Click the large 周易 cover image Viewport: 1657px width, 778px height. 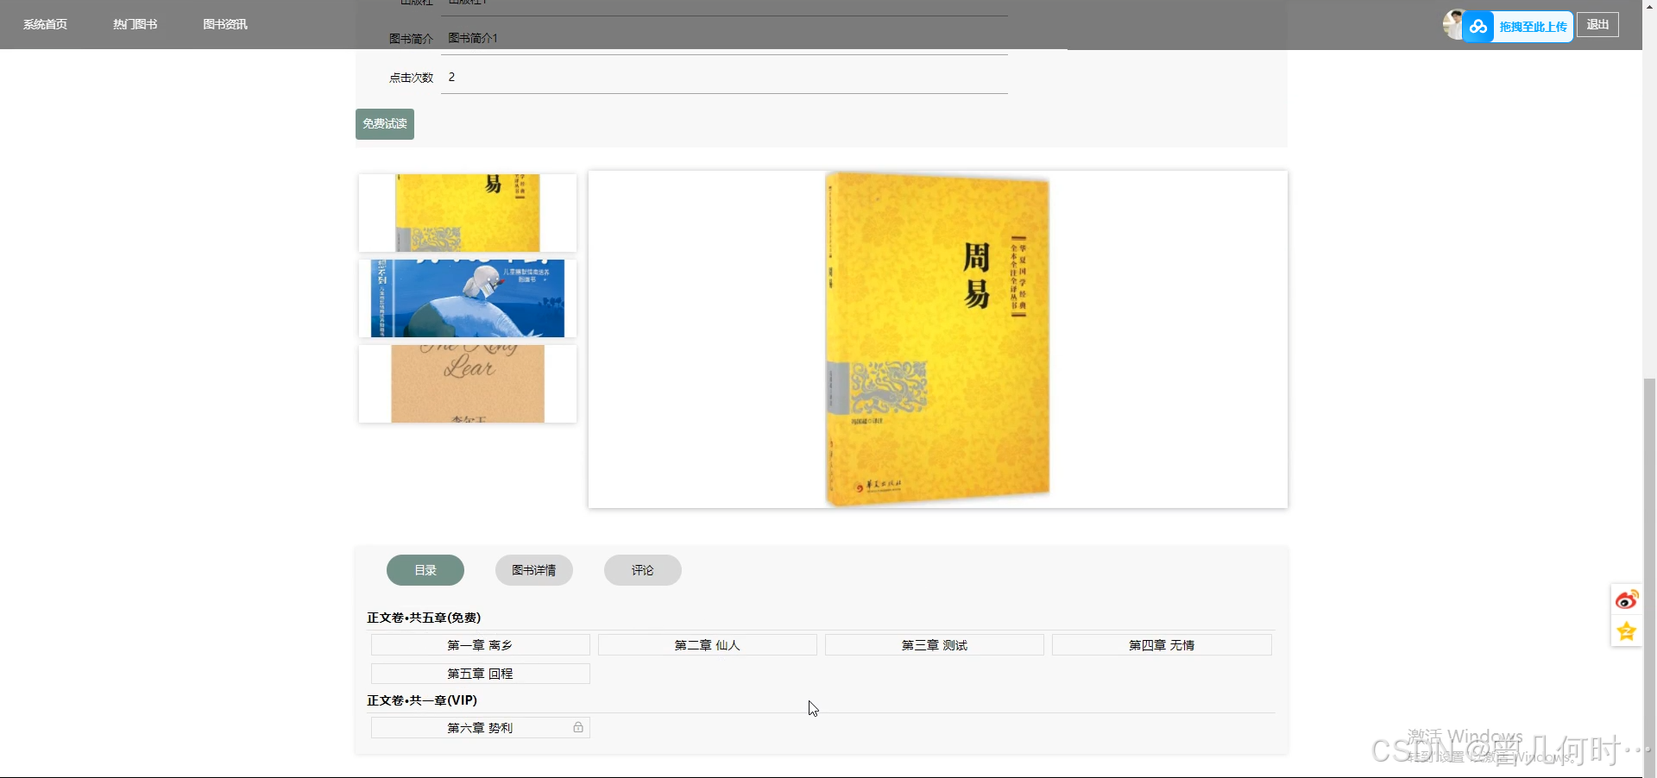point(938,339)
